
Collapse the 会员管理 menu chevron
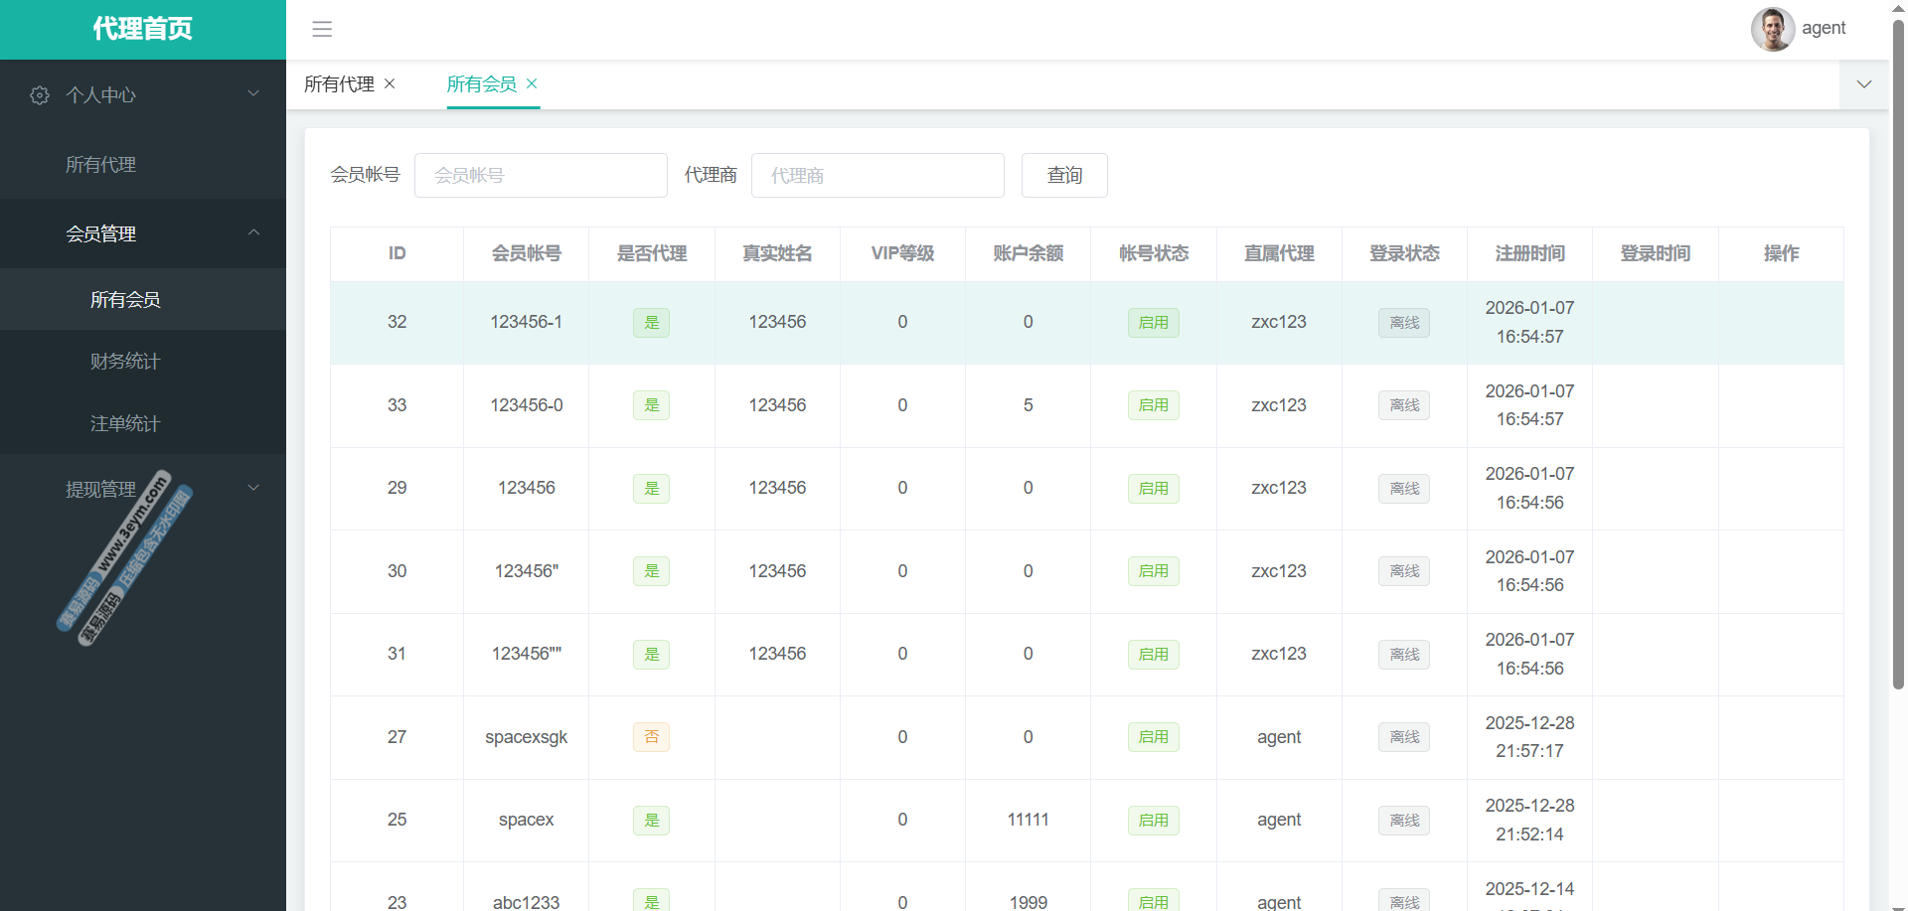pyautogui.click(x=253, y=232)
